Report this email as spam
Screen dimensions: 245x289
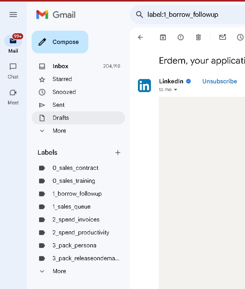pos(181,37)
